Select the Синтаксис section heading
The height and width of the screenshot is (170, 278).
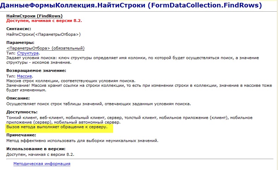click(19, 28)
